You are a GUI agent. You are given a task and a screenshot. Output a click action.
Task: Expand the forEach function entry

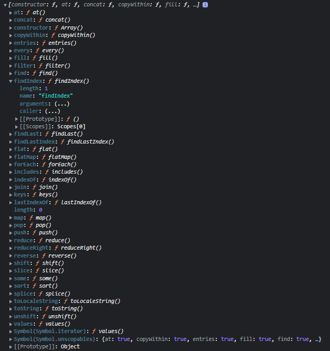pyautogui.click(x=11, y=165)
